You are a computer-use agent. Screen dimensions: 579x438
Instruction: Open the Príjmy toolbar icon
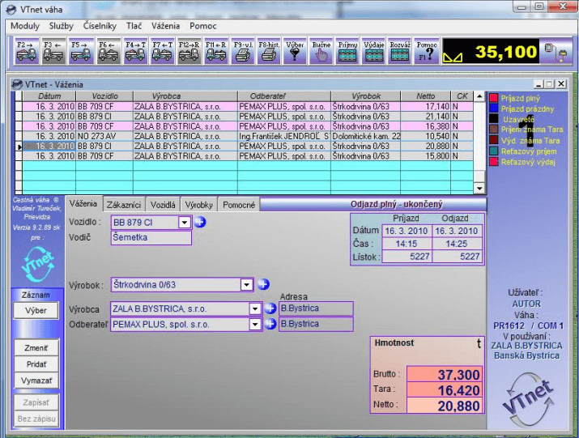click(x=348, y=51)
